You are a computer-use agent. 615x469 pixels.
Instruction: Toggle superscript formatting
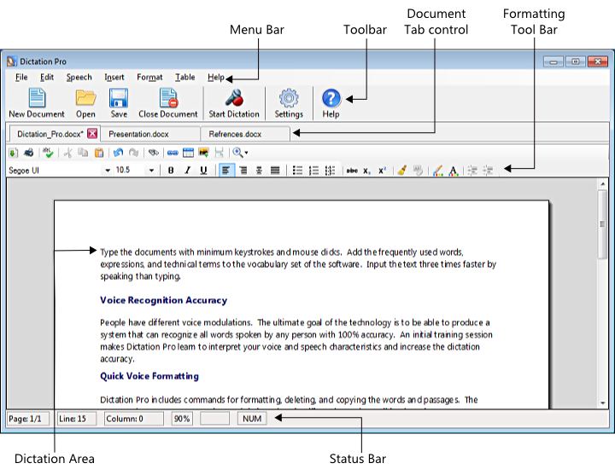point(382,171)
